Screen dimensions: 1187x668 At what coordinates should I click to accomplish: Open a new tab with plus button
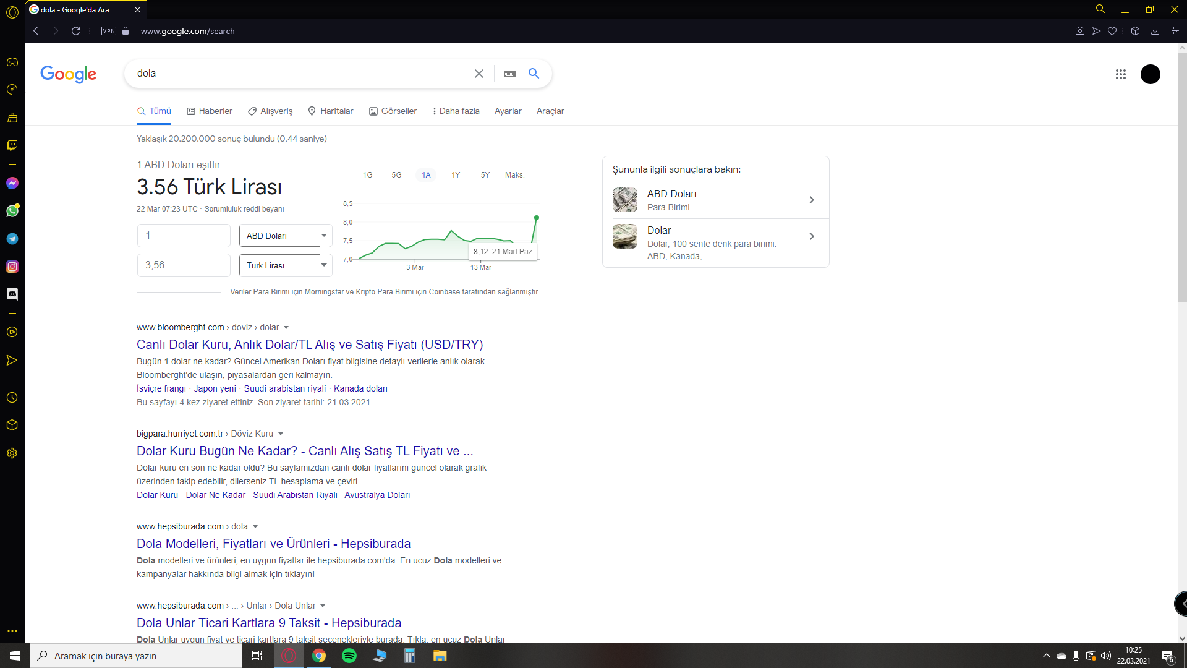(x=156, y=9)
